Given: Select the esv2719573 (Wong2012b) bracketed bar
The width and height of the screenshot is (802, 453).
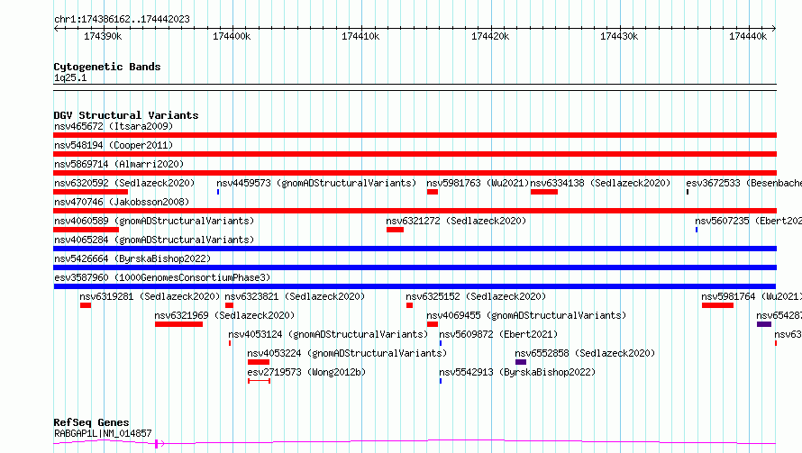Looking at the screenshot, I should pos(259,381).
